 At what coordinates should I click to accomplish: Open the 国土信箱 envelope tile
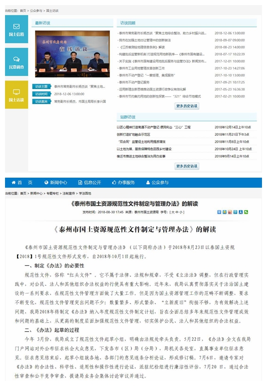17,29
